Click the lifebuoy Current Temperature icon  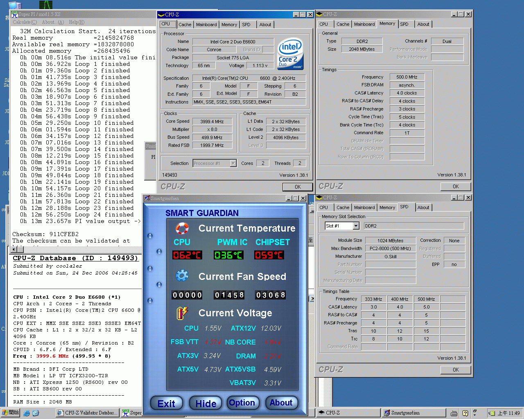point(182,228)
